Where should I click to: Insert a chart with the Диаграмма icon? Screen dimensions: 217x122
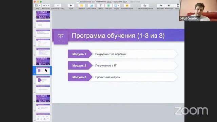click(x=91, y=5)
